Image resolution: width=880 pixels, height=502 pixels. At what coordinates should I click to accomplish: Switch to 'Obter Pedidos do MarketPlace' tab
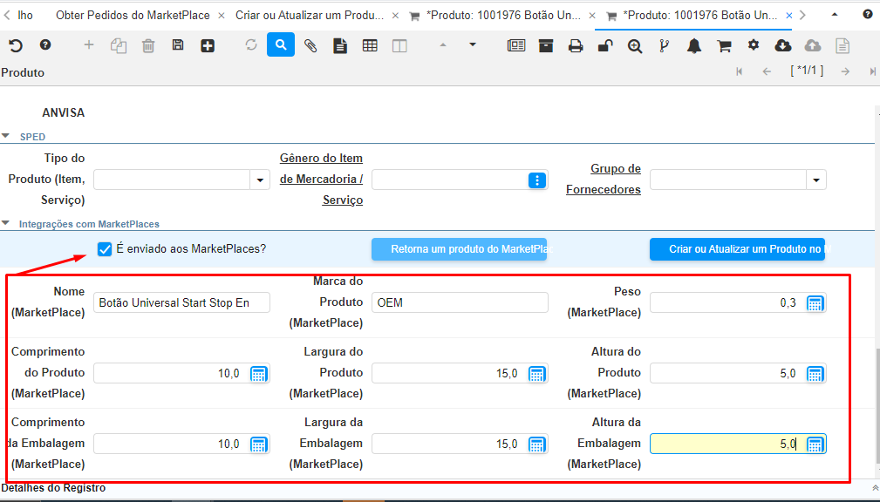point(133,15)
